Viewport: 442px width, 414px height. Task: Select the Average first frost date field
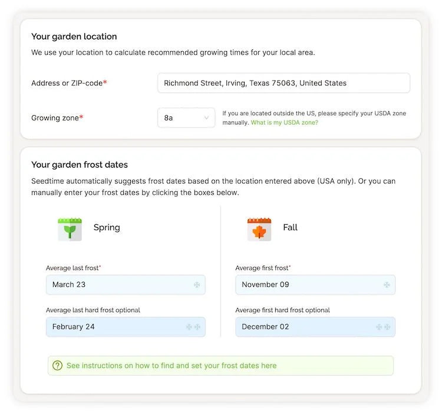tap(315, 285)
